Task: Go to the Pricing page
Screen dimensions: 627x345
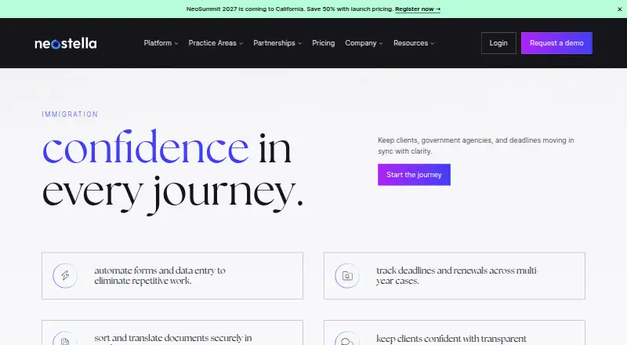Action: pyautogui.click(x=323, y=43)
